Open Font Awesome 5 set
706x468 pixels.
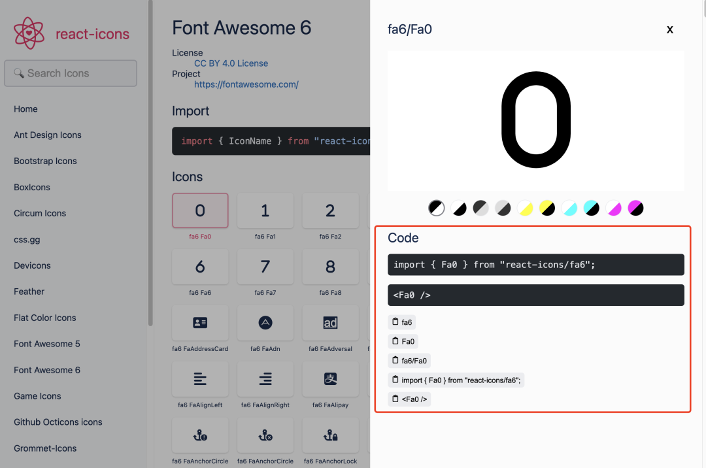coord(47,344)
